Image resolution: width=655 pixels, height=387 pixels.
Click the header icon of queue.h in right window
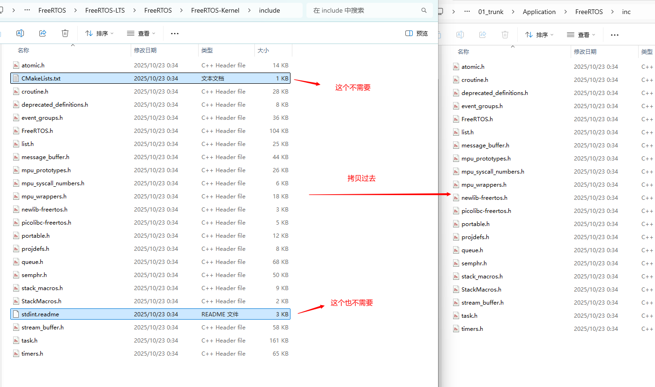coord(456,250)
